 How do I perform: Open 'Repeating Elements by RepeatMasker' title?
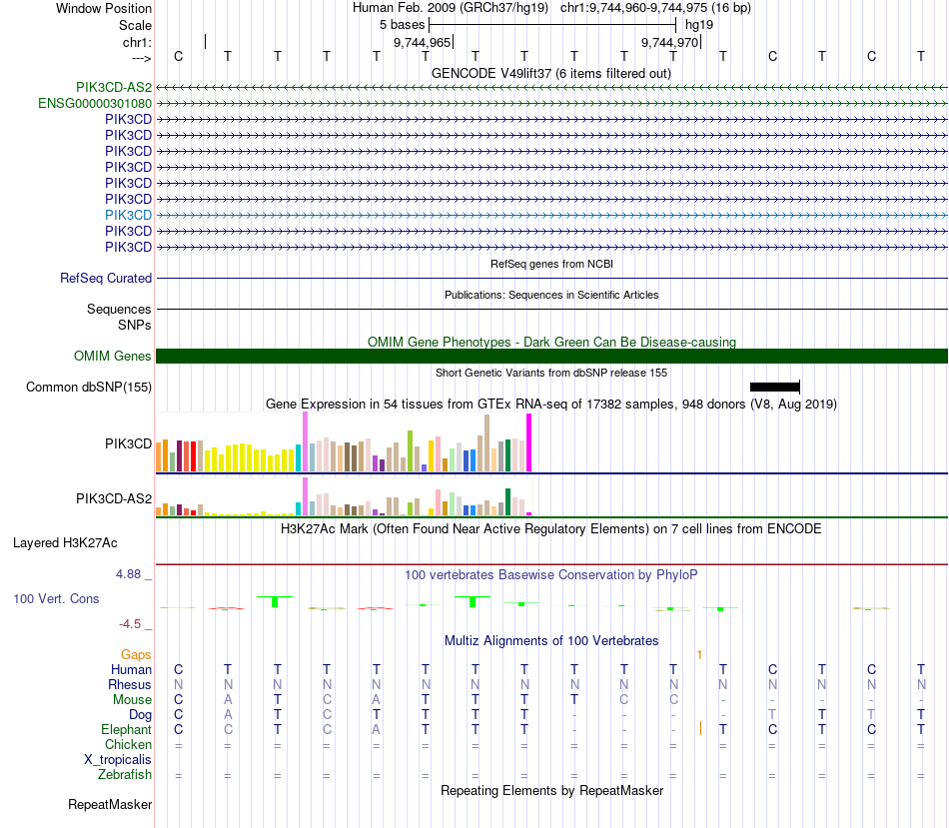551,790
